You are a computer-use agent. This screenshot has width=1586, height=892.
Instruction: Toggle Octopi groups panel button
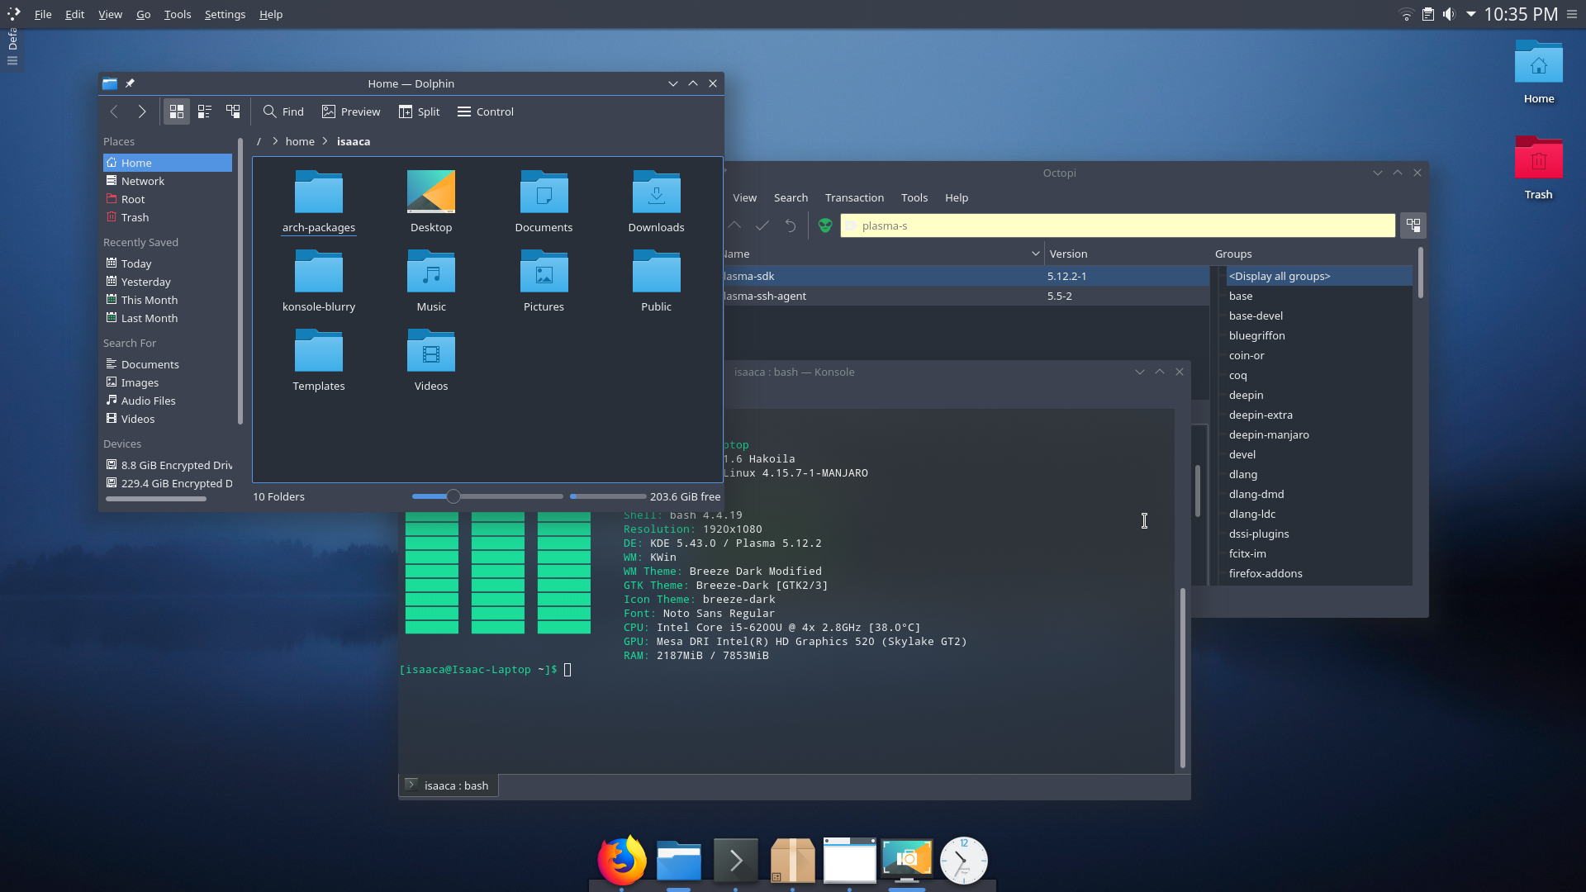click(x=1413, y=225)
